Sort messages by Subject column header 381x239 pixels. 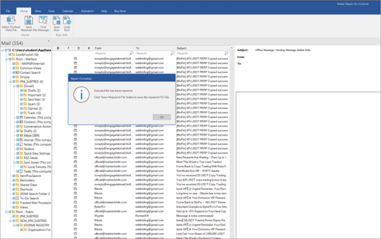202,48
